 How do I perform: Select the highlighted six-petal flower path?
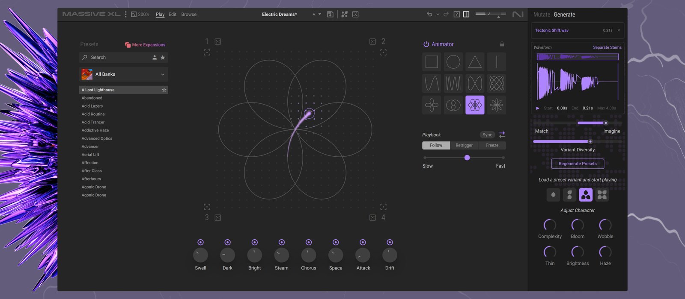click(x=475, y=105)
